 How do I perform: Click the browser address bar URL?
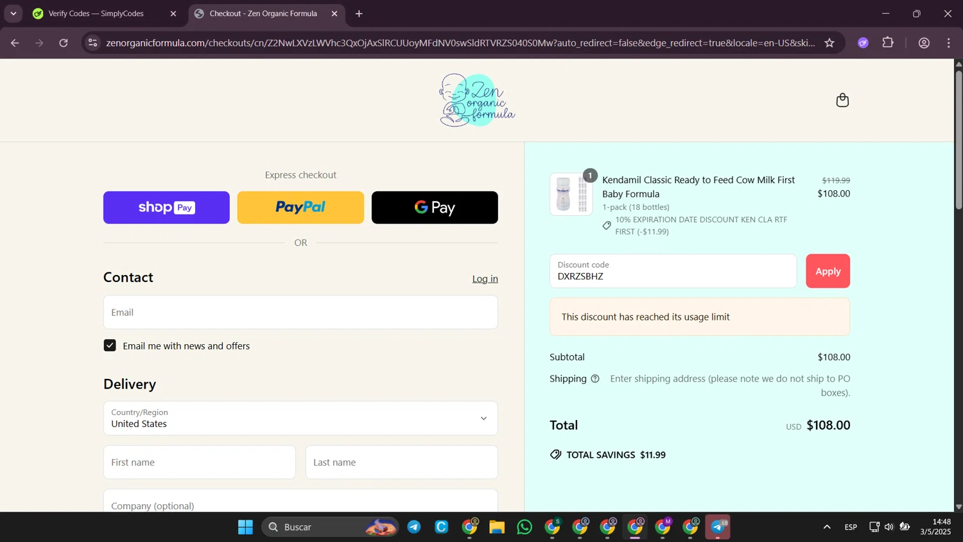point(460,43)
